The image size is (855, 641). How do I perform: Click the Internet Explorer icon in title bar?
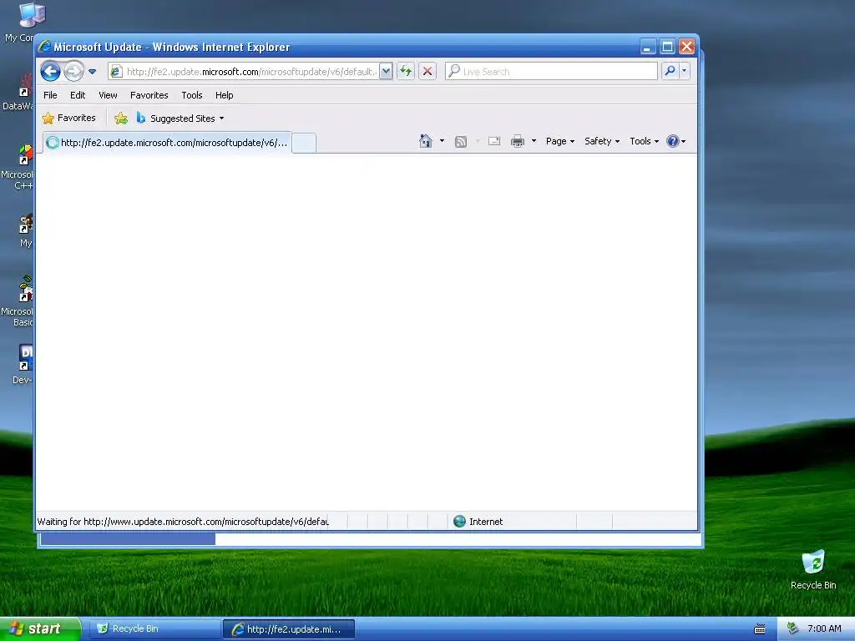pos(45,47)
